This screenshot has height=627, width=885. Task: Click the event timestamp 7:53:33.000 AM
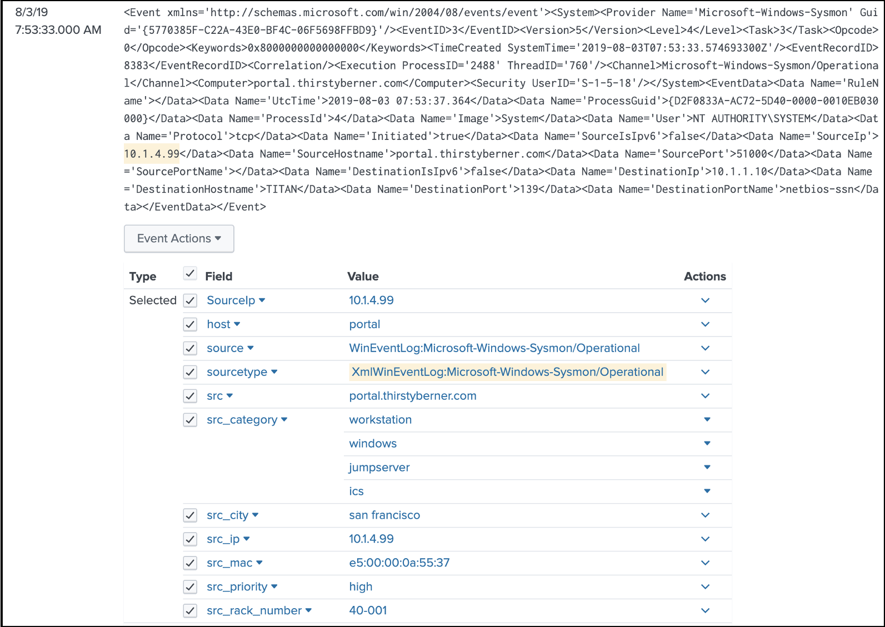coord(58,30)
